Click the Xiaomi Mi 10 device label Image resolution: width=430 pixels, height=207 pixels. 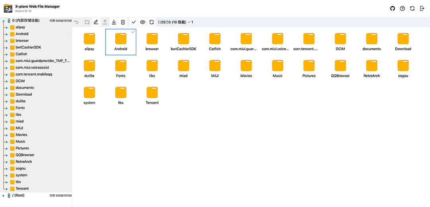coord(23,11)
